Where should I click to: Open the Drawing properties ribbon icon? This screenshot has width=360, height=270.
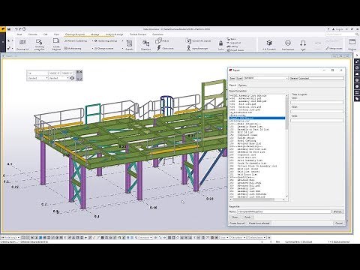pyautogui.click(x=39, y=44)
